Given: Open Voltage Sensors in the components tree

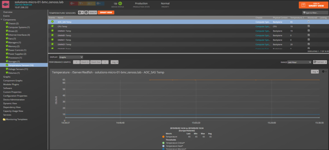Looking at the screenshot, I should click(18, 69).
